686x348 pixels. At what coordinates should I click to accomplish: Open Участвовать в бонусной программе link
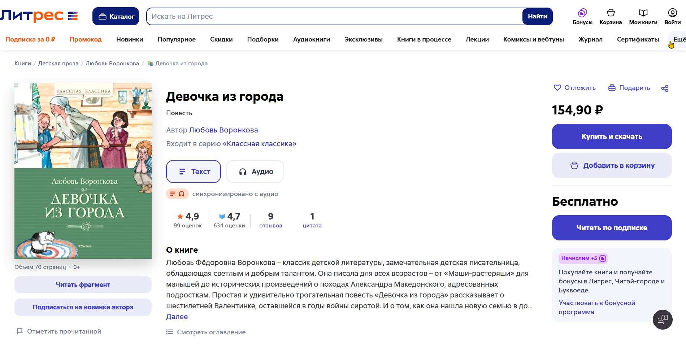click(597, 307)
